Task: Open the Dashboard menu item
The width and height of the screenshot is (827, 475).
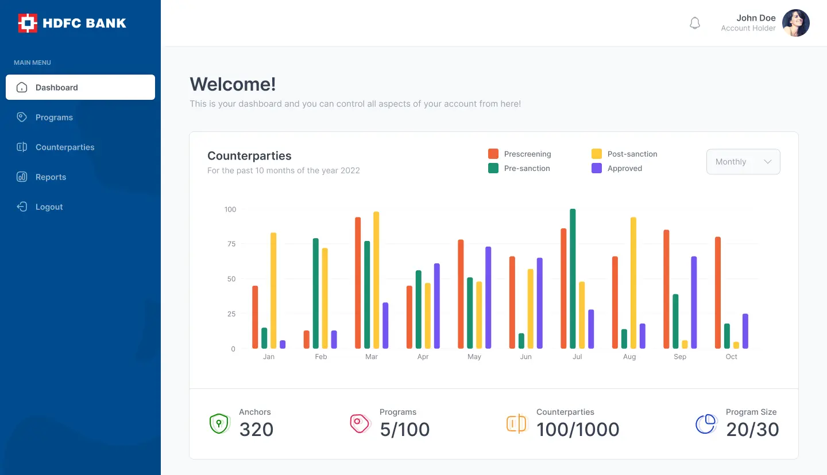Action: [x=80, y=87]
